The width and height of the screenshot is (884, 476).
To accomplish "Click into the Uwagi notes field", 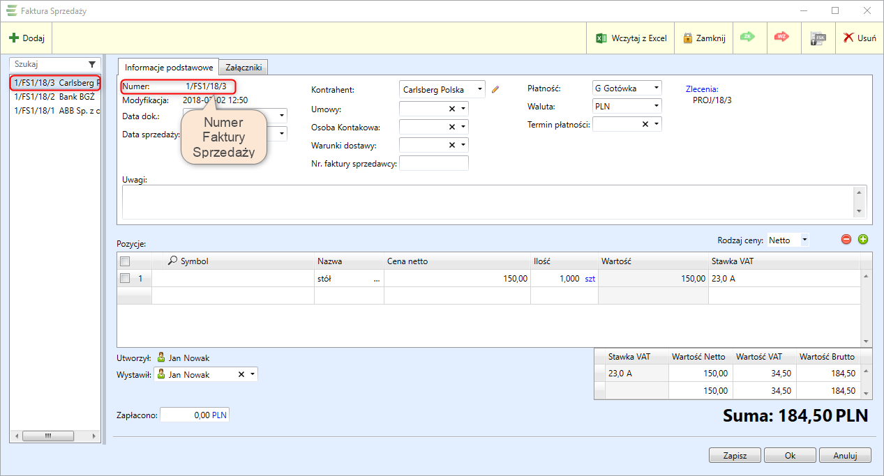I will [487, 201].
